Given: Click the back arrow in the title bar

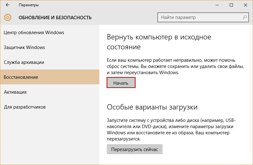Looking at the screenshot, I should click(7, 5).
